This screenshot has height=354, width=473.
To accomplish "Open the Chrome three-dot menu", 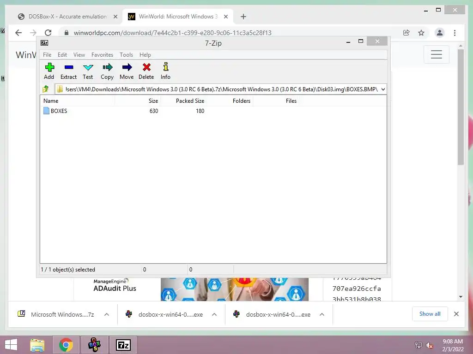I will pos(455,33).
